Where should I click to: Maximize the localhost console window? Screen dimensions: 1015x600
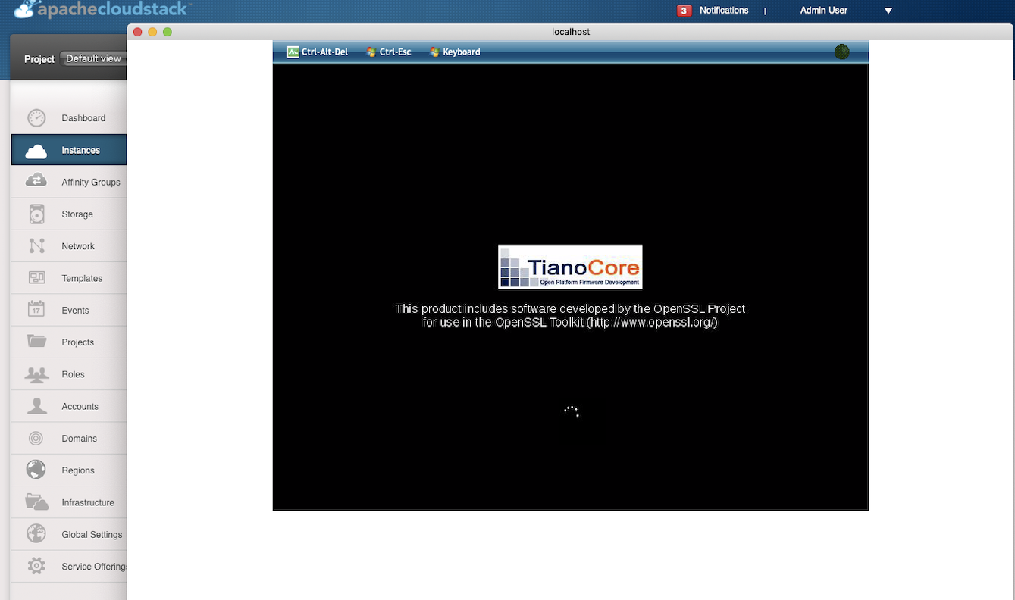pos(168,32)
